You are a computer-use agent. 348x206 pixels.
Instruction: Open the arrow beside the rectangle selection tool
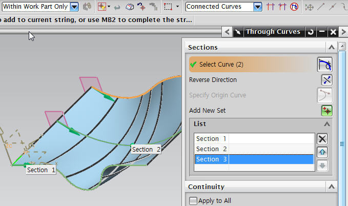pyautogui.click(x=177, y=7)
